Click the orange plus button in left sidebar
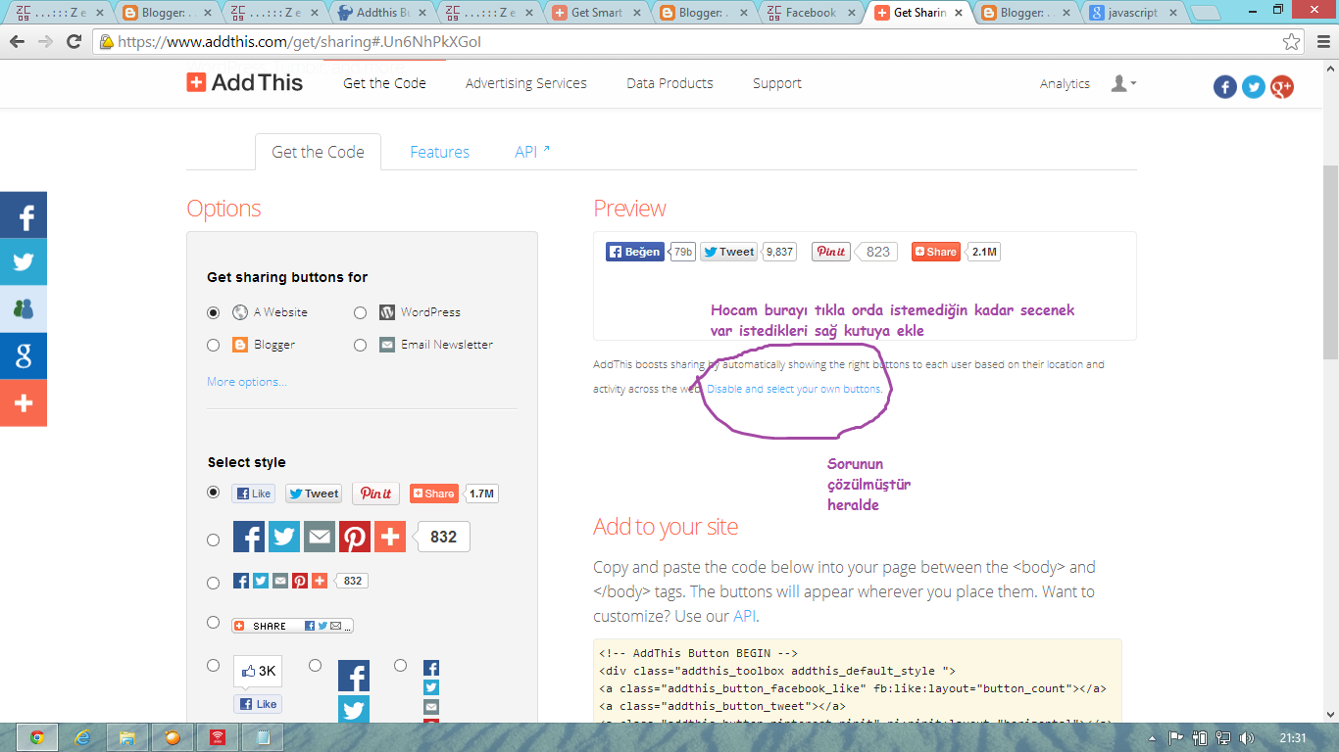 point(24,402)
